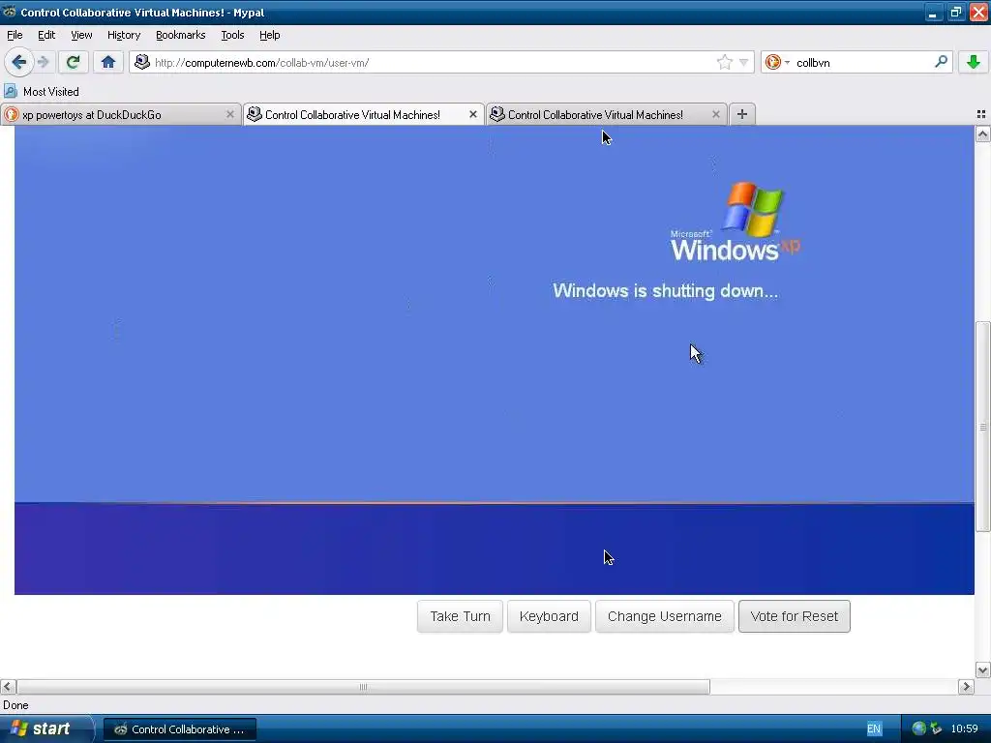Viewport: 991px width, 743px height.
Task: Click the globe network tray icon
Action: [919, 729]
